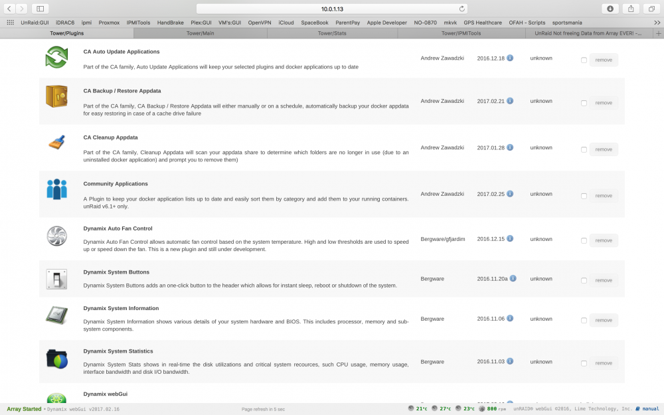The height and width of the screenshot is (415, 664).
Task: Click the Dynamix System Information chip icon
Action: point(56,315)
